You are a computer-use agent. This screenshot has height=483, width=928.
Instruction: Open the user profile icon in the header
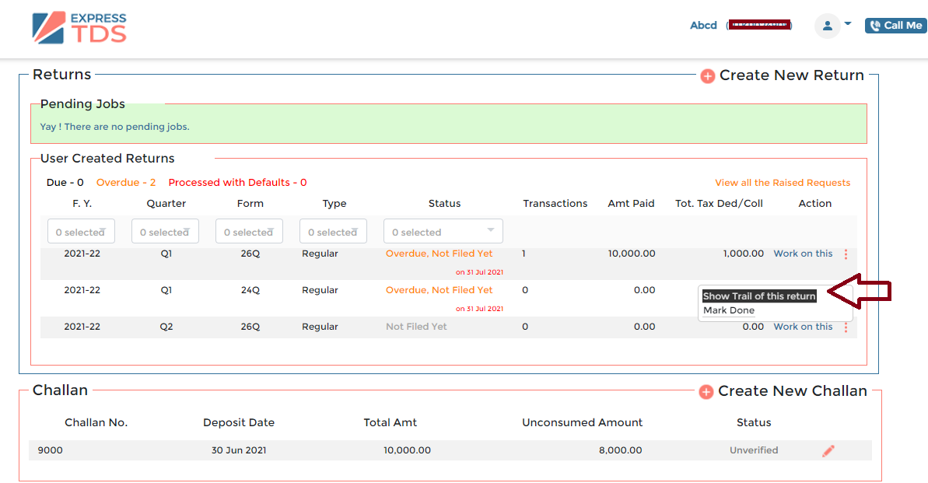[828, 24]
